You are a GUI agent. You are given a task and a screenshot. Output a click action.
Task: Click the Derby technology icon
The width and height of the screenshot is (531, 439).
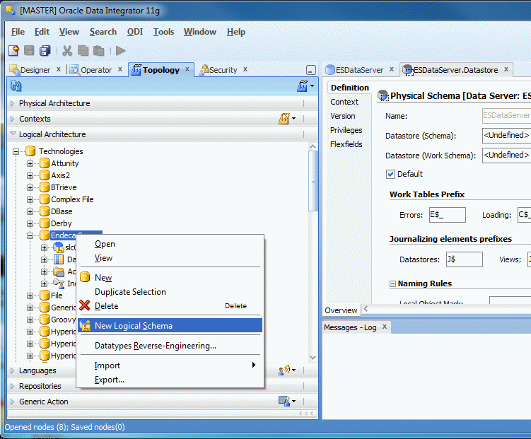(45, 223)
